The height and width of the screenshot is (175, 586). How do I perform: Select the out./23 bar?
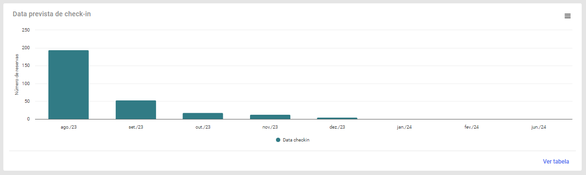click(x=203, y=116)
